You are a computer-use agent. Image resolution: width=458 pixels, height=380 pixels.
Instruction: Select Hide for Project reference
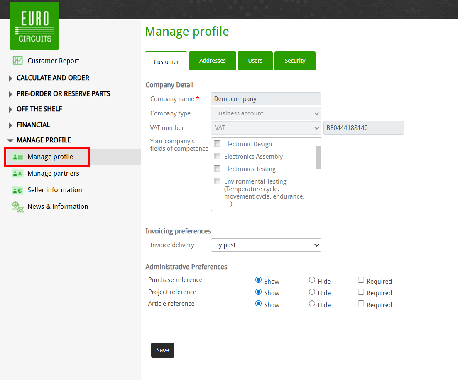point(312,292)
